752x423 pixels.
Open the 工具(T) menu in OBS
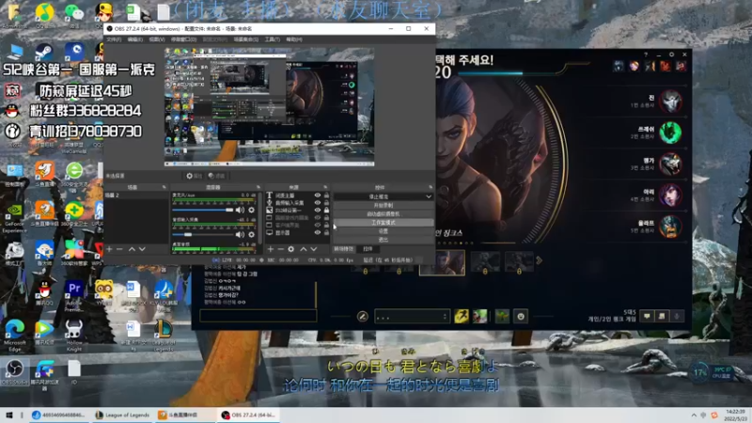[x=273, y=39]
